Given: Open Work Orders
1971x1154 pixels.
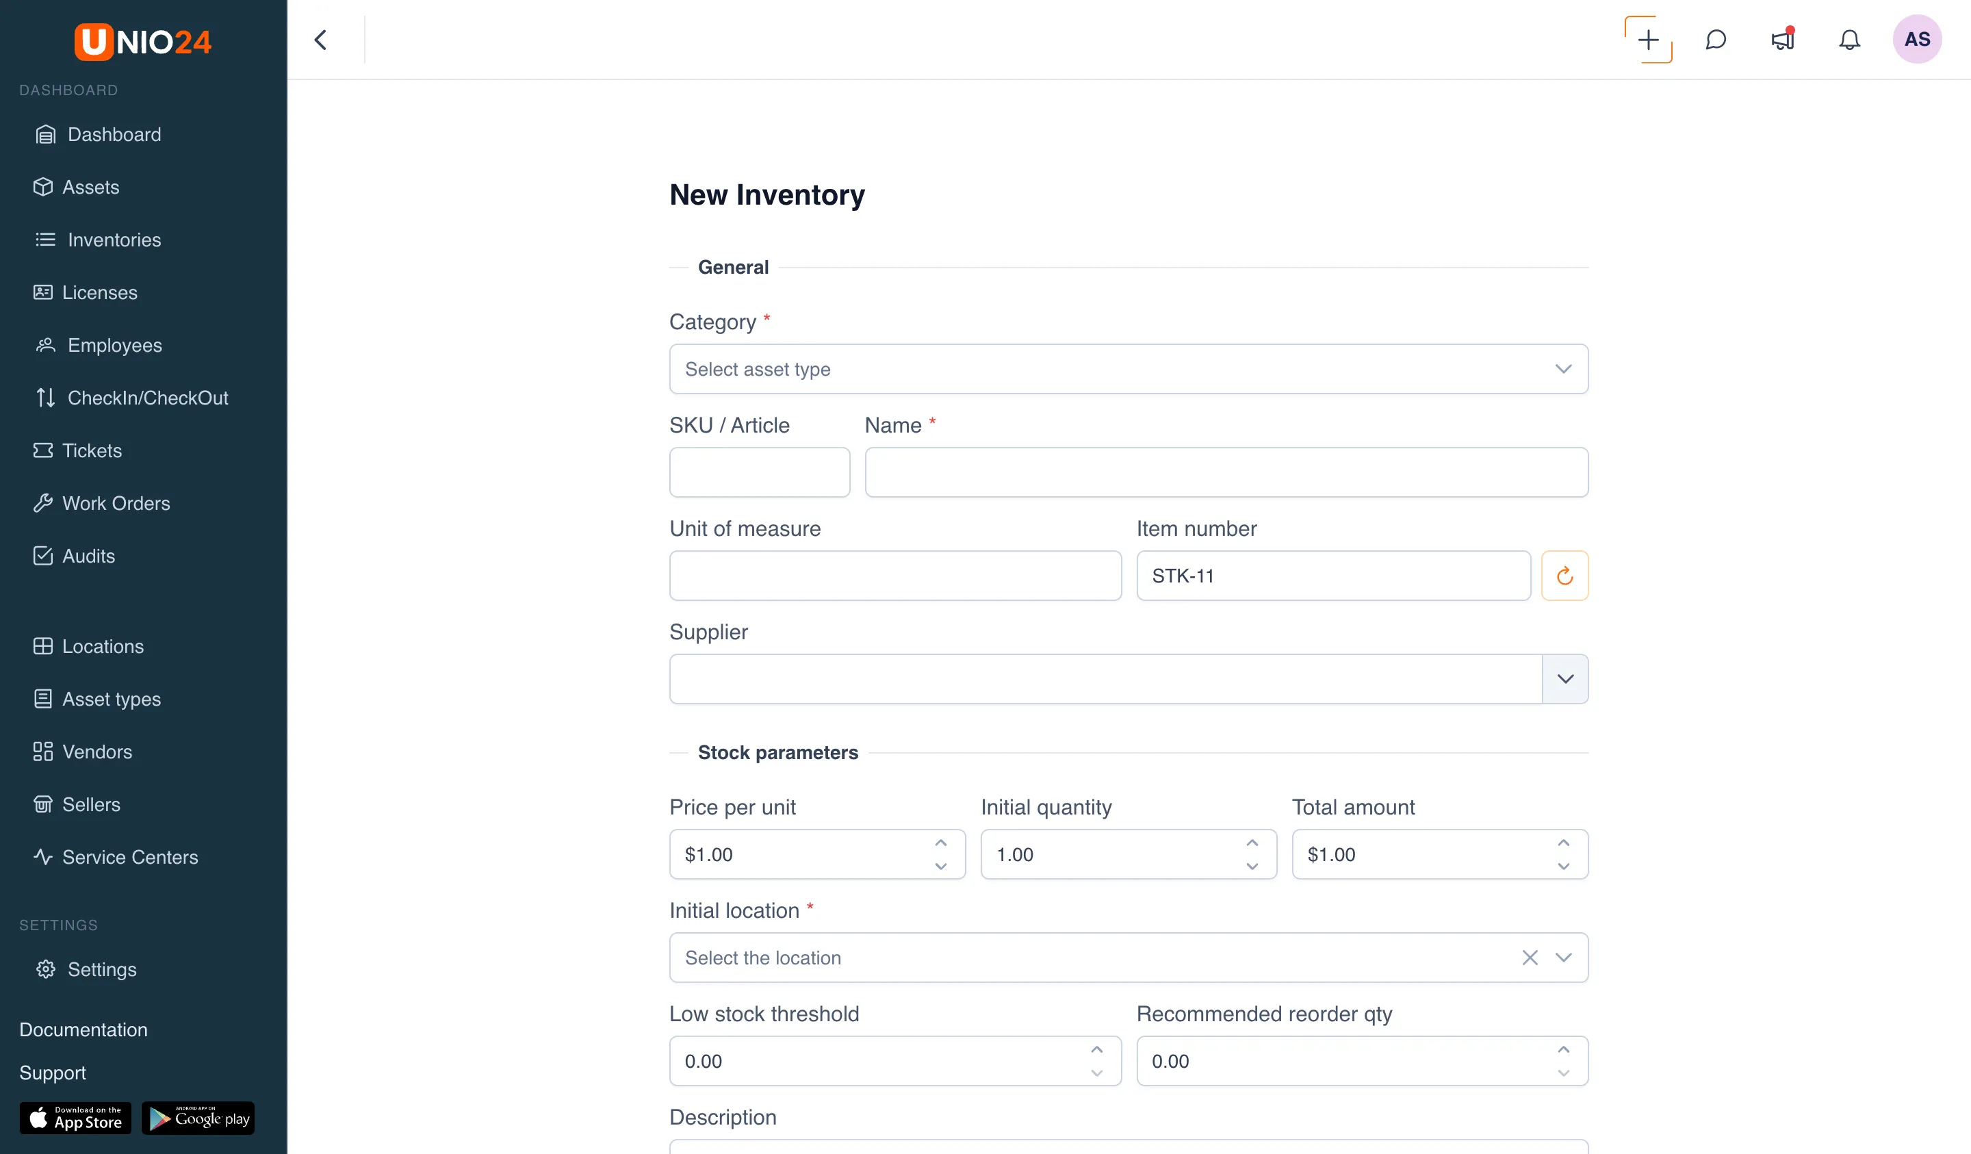Looking at the screenshot, I should 102,503.
